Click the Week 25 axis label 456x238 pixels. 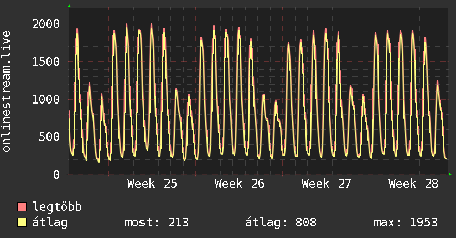point(152,184)
